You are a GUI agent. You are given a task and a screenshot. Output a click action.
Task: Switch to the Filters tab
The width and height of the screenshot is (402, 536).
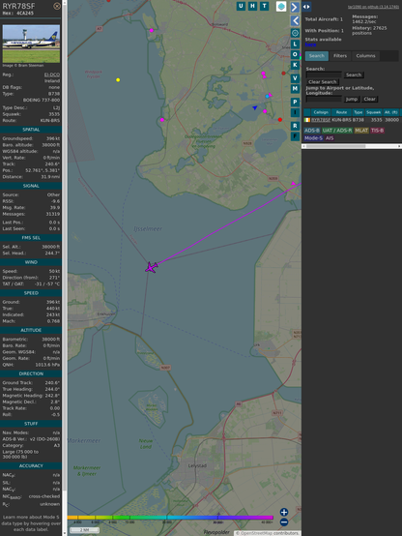(340, 56)
